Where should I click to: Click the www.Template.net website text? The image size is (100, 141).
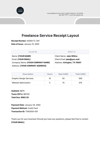(x=76, y=15)
